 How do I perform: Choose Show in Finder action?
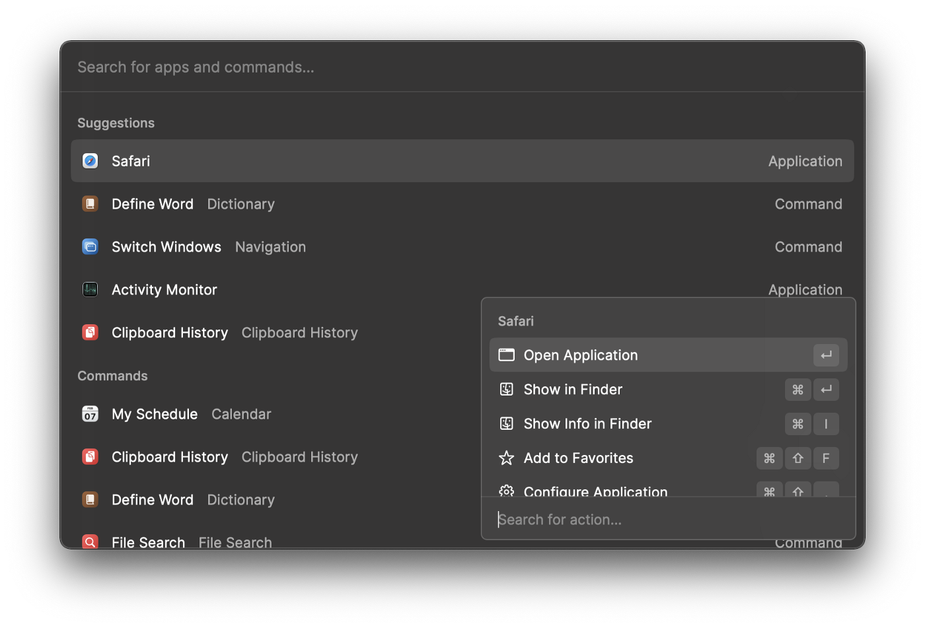coord(668,390)
